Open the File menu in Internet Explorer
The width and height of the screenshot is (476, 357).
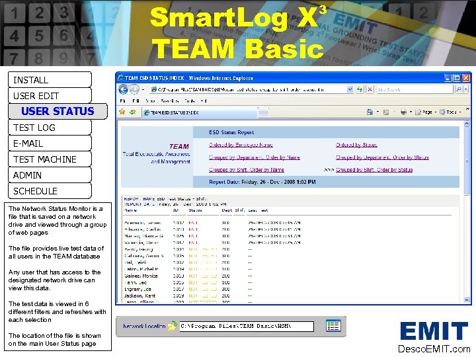(x=123, y=100)
